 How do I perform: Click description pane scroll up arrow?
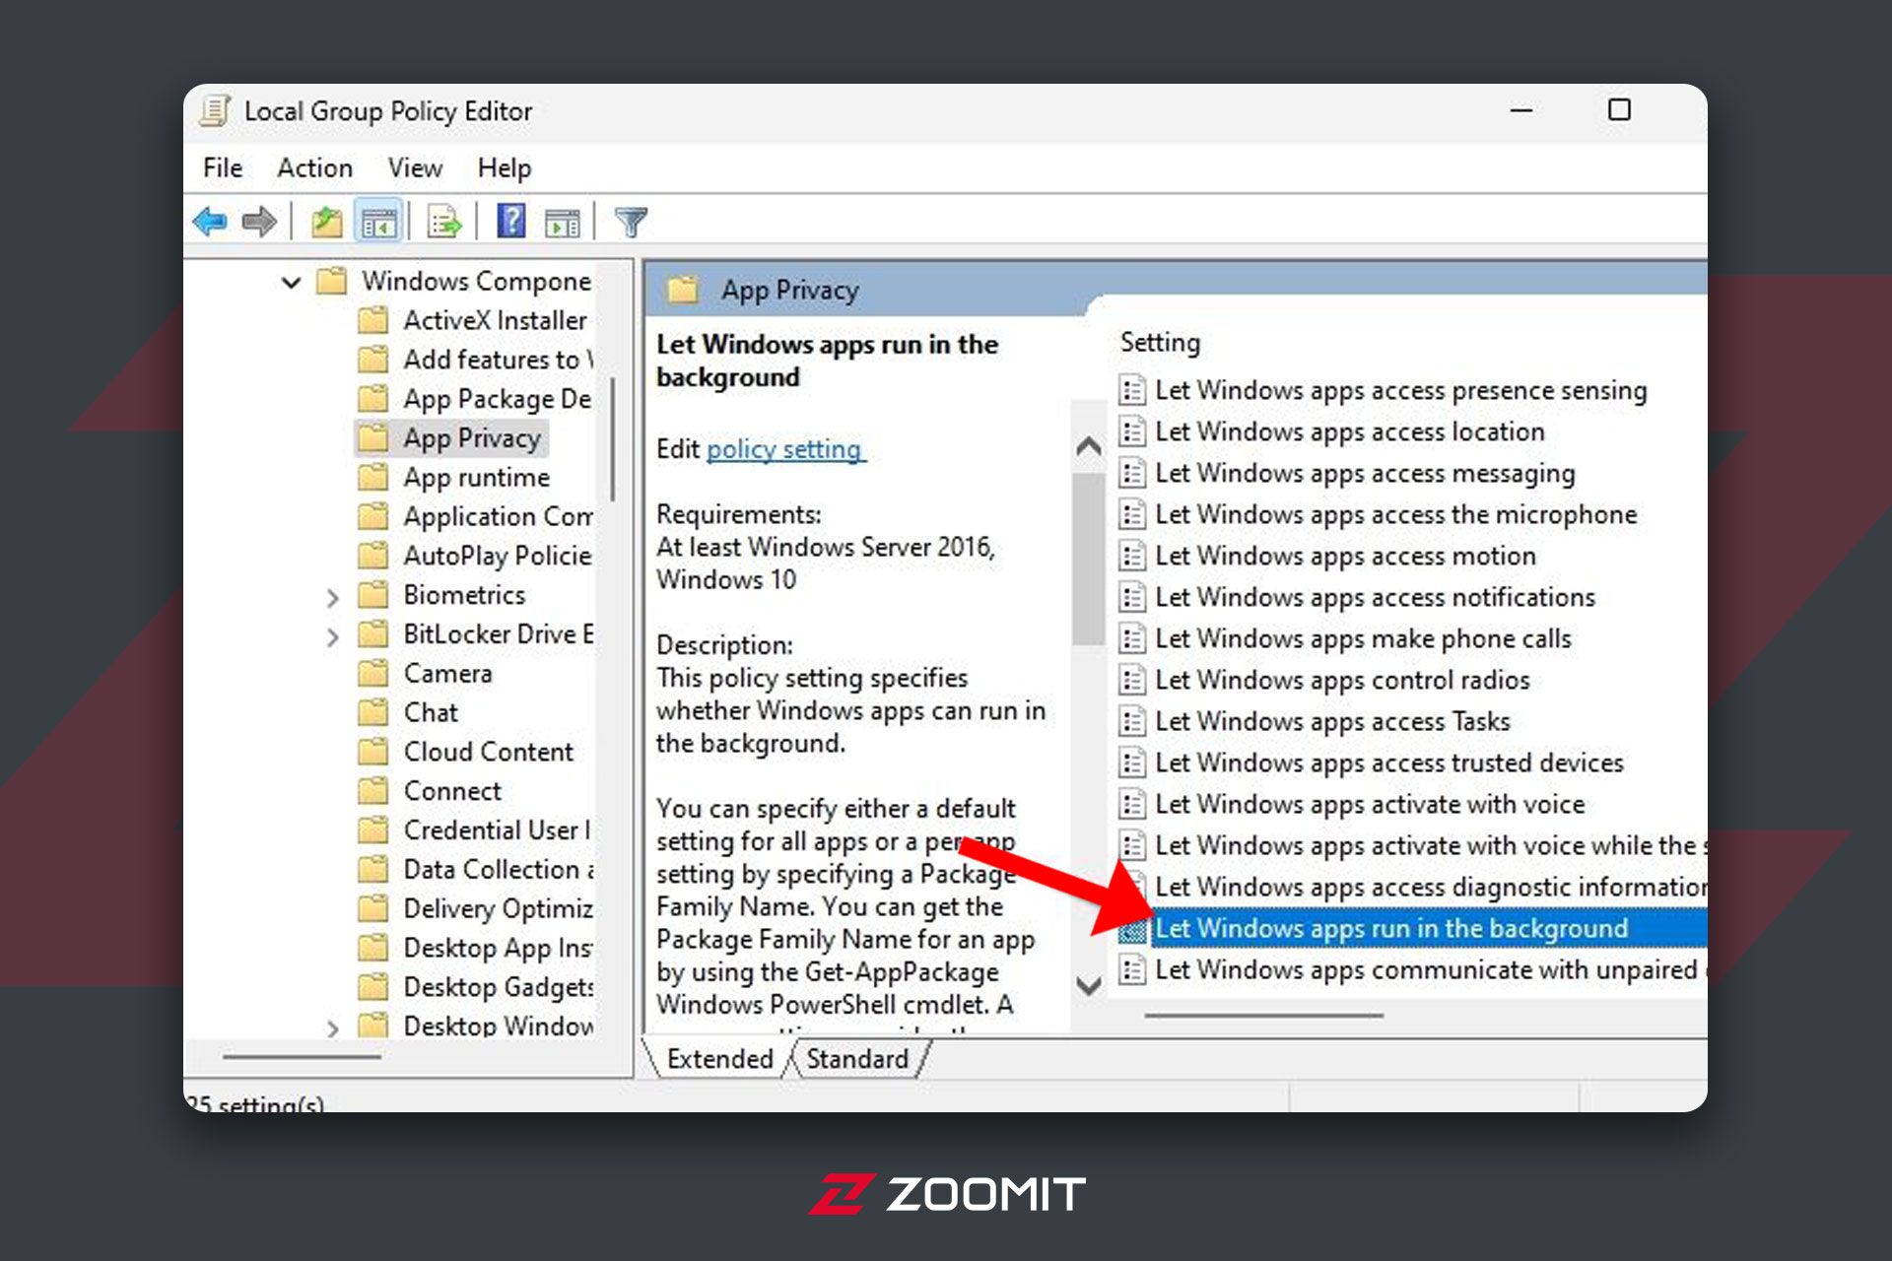(x=1089, y=446)
